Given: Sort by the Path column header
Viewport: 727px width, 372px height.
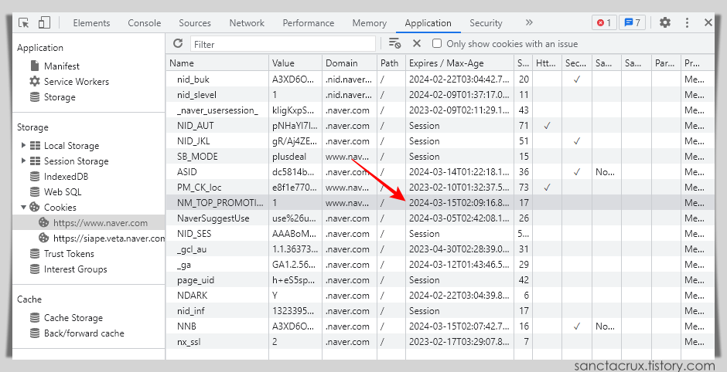Looking at the screenshot, I should click(x=391, y=63).
